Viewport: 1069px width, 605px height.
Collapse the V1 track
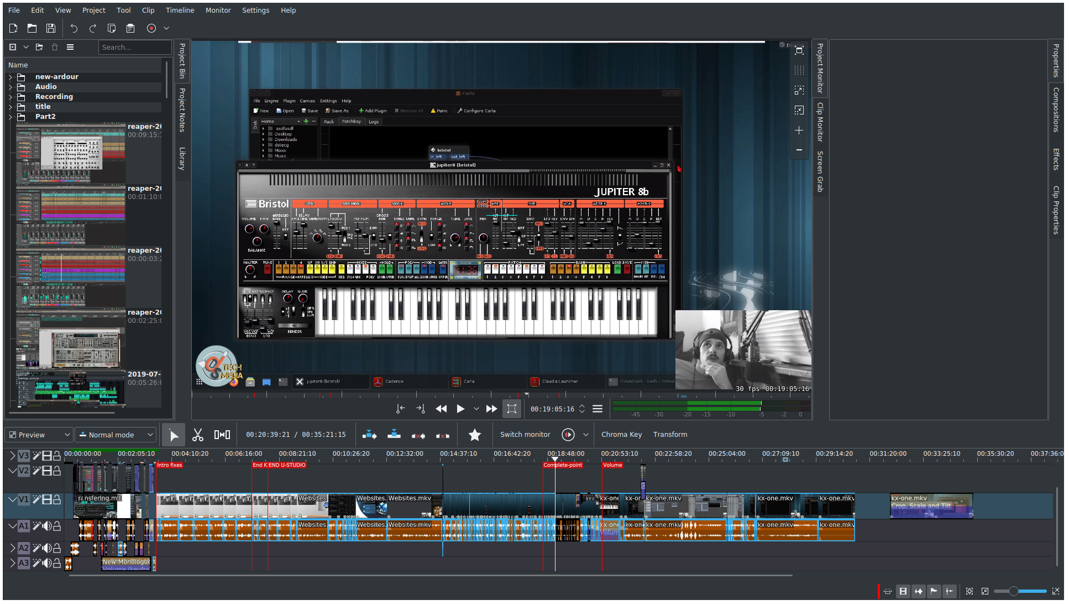(x=12, y=499)
